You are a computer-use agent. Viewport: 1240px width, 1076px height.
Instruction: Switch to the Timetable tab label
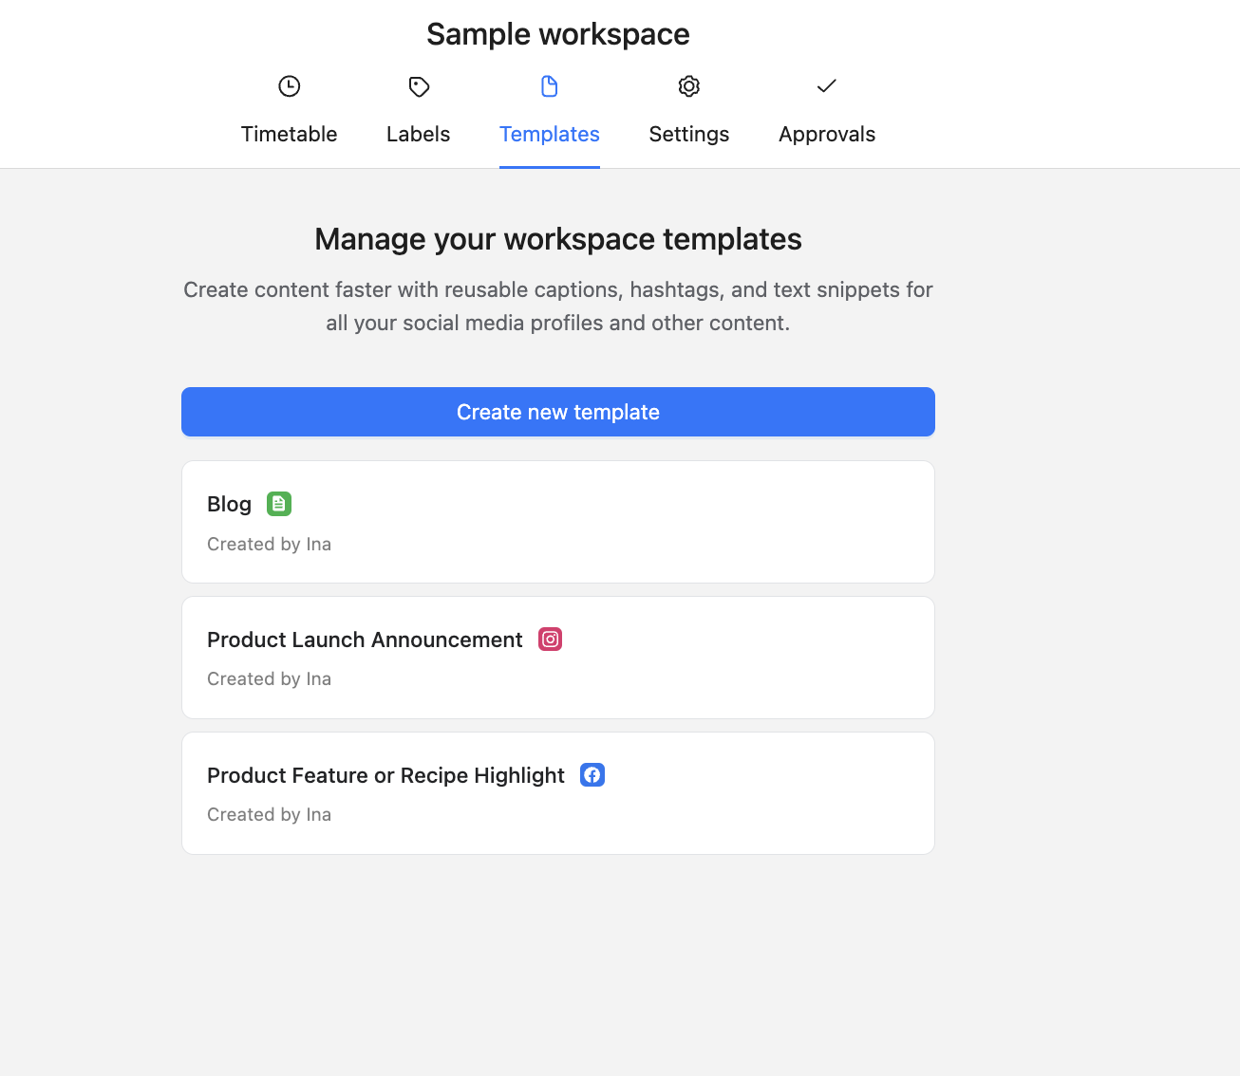tap(290, 134)
